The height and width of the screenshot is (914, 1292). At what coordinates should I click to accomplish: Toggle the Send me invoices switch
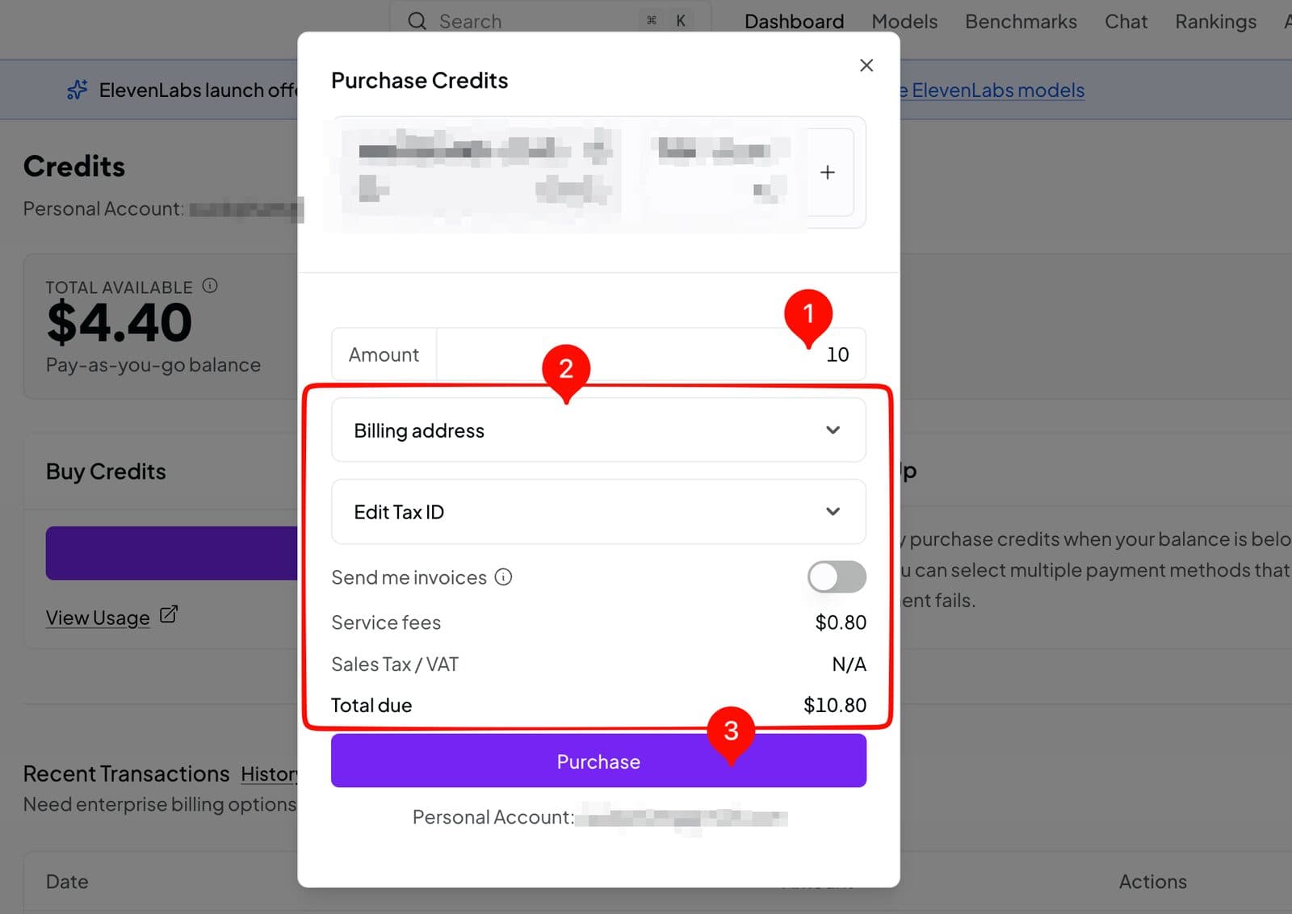pyautogui.click(x=837, y=577)
